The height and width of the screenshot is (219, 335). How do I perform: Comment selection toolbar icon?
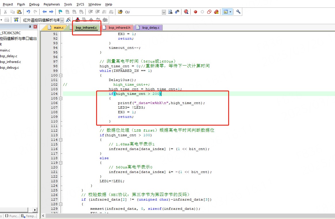click(x=104, y=12)
